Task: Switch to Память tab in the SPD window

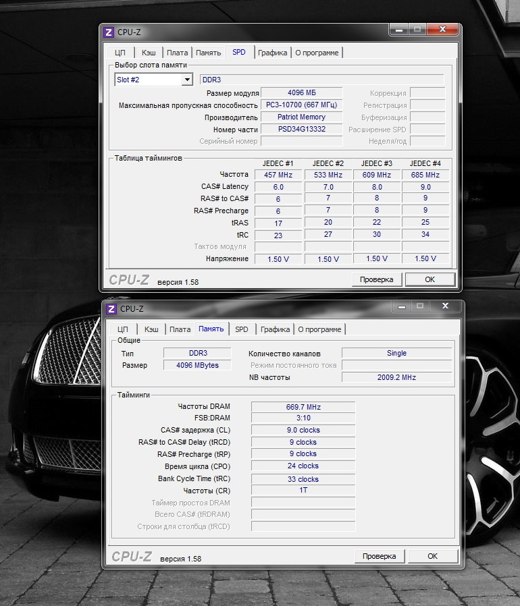Action: tap(209, 53)
